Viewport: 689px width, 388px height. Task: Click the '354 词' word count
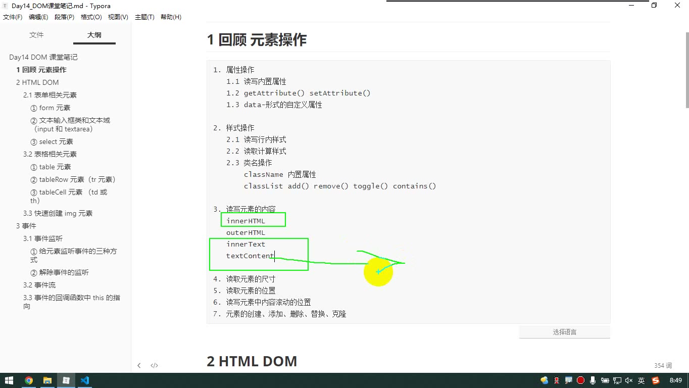point(663,365)
